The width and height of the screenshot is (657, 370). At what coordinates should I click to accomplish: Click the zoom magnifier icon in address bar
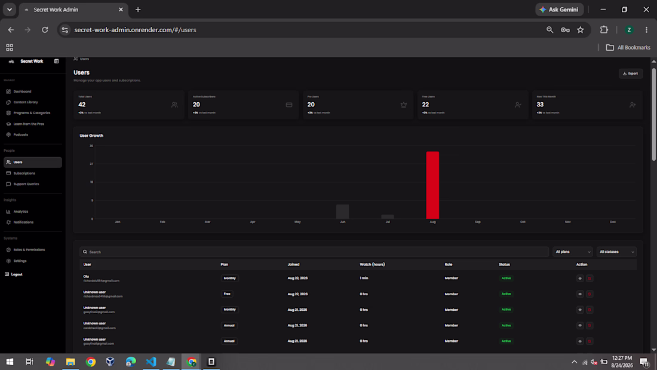[x=549, y=30]
